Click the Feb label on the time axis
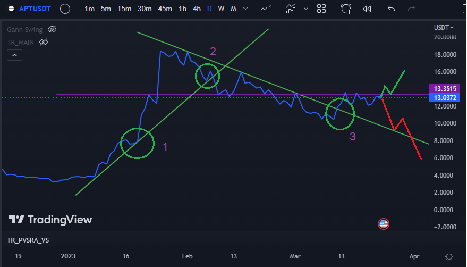467x267 pixels. [x=188, y=256]
